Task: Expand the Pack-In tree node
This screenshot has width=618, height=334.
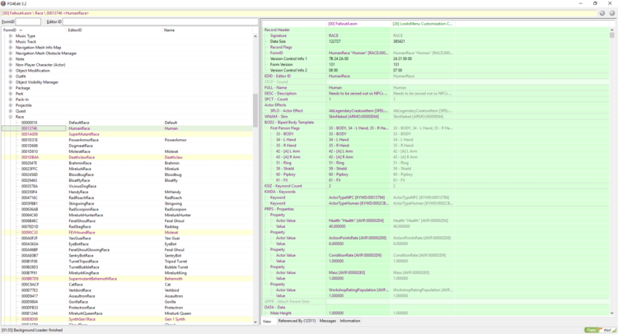Action: (11, 100)
